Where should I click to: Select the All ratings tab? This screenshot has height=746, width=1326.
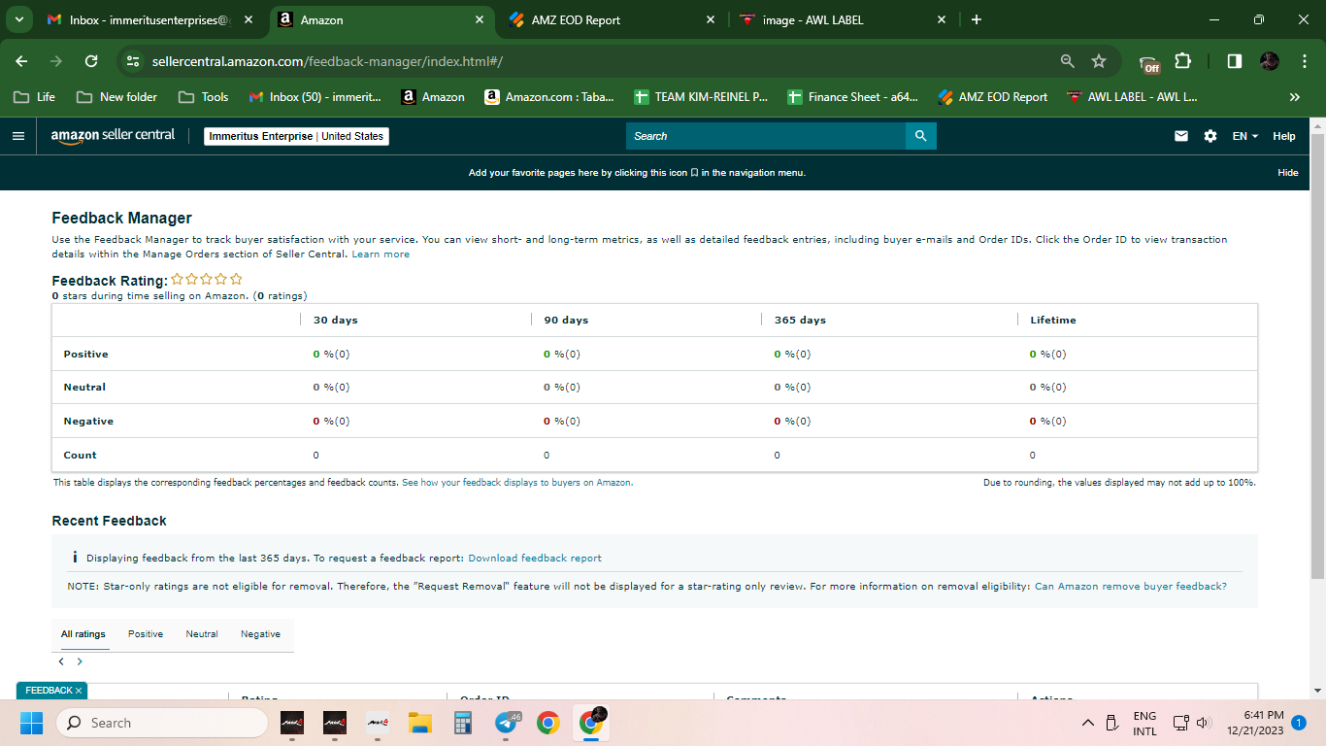(83, 634)
